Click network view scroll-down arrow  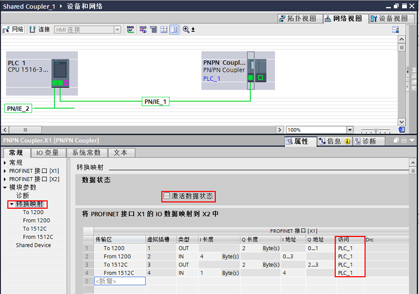401,122
